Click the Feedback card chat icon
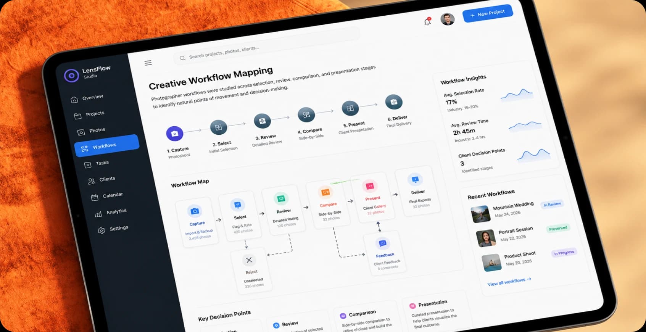Image resolution: width=646 pixels, height=332 pixels. click(x=382, y=243)
